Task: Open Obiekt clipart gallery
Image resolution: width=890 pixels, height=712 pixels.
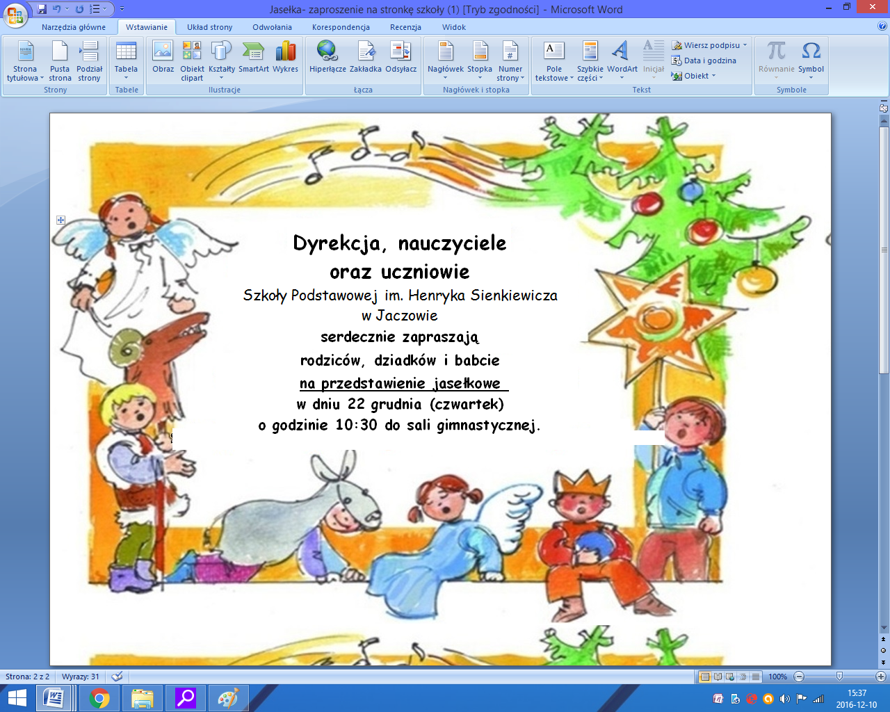Action: (x=192, y=59)
